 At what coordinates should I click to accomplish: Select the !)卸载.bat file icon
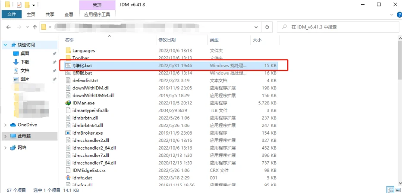(x=68, y=73)
